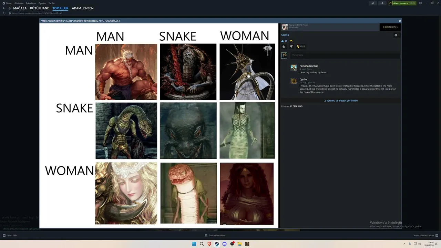View the 2 comments and details link
Screen dimensions: 441x248
(341, 101)
